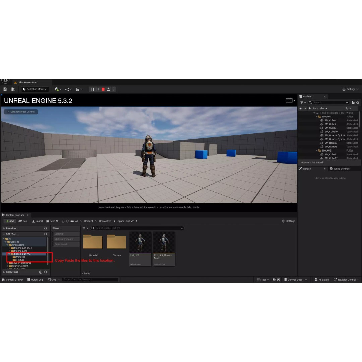Click the Content breadcrumb path item
Viewport: 362px width, 362px height.
pyautogui.click(x=88, y=221)
